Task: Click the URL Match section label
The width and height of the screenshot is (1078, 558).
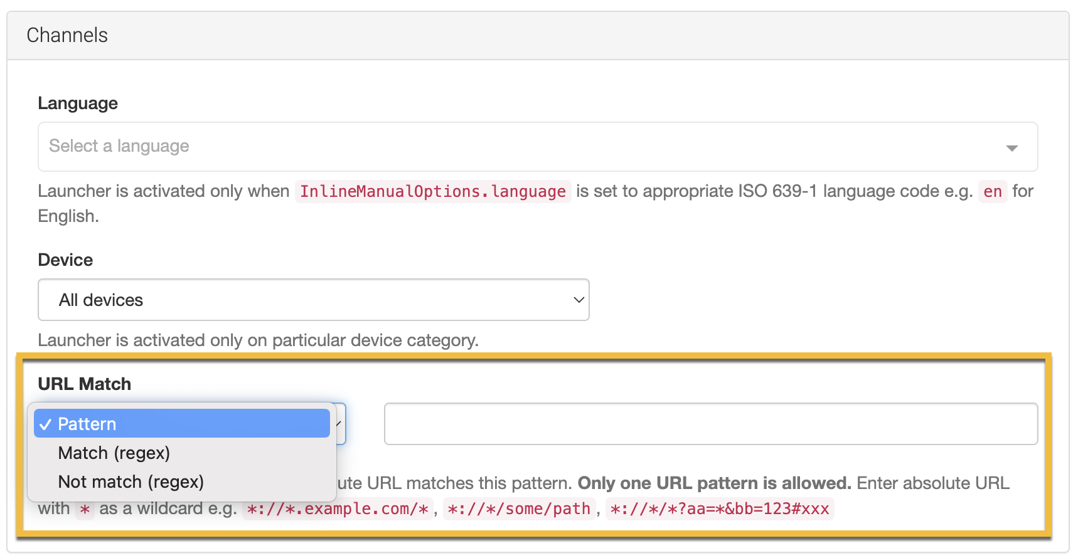Action: (x=84, y=384)
